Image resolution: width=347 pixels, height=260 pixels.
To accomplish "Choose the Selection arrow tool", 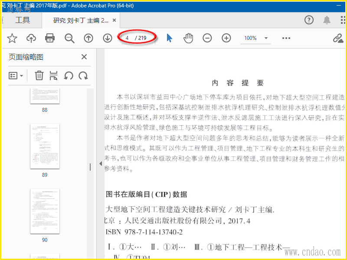I will coord(169,38).
